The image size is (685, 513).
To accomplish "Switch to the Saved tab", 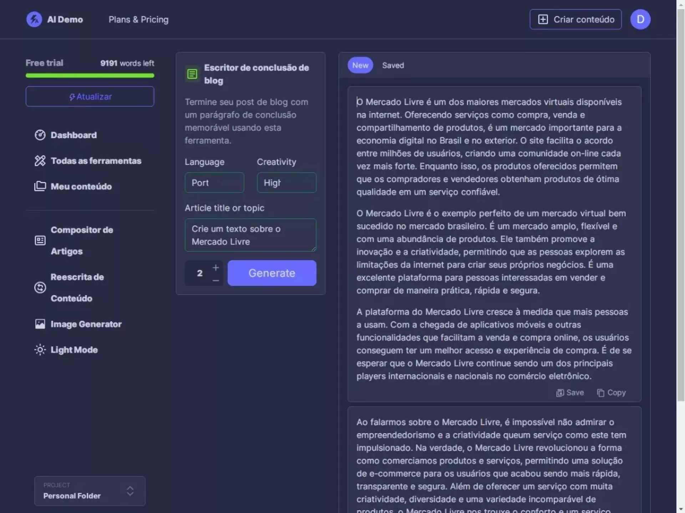I will click(x=393, y=65).
